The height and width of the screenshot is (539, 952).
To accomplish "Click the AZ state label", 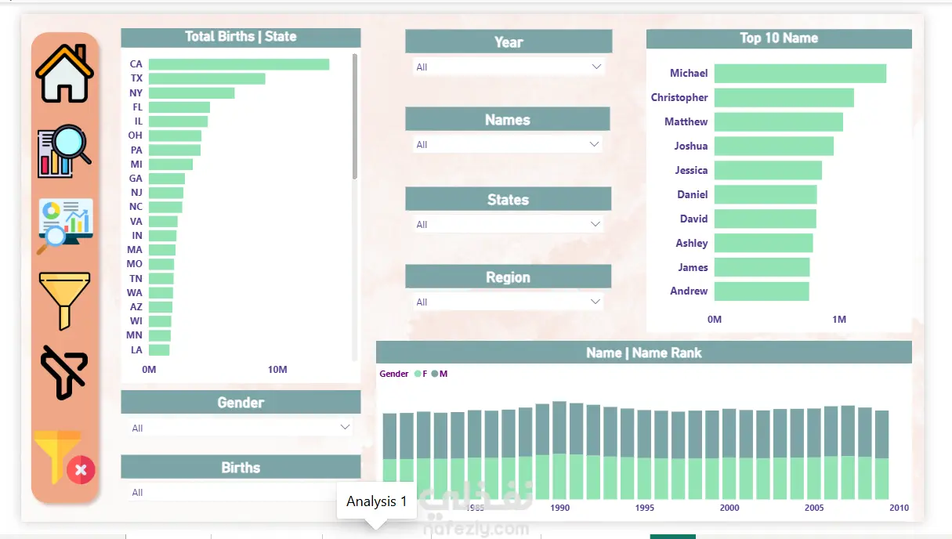I will coord(136,307).
